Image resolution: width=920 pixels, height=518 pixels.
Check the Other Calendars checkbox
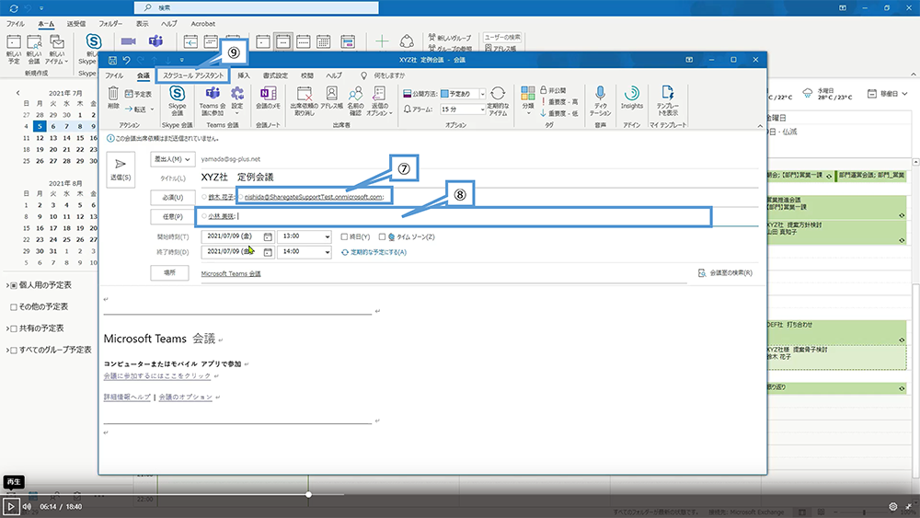click(14, 306)
